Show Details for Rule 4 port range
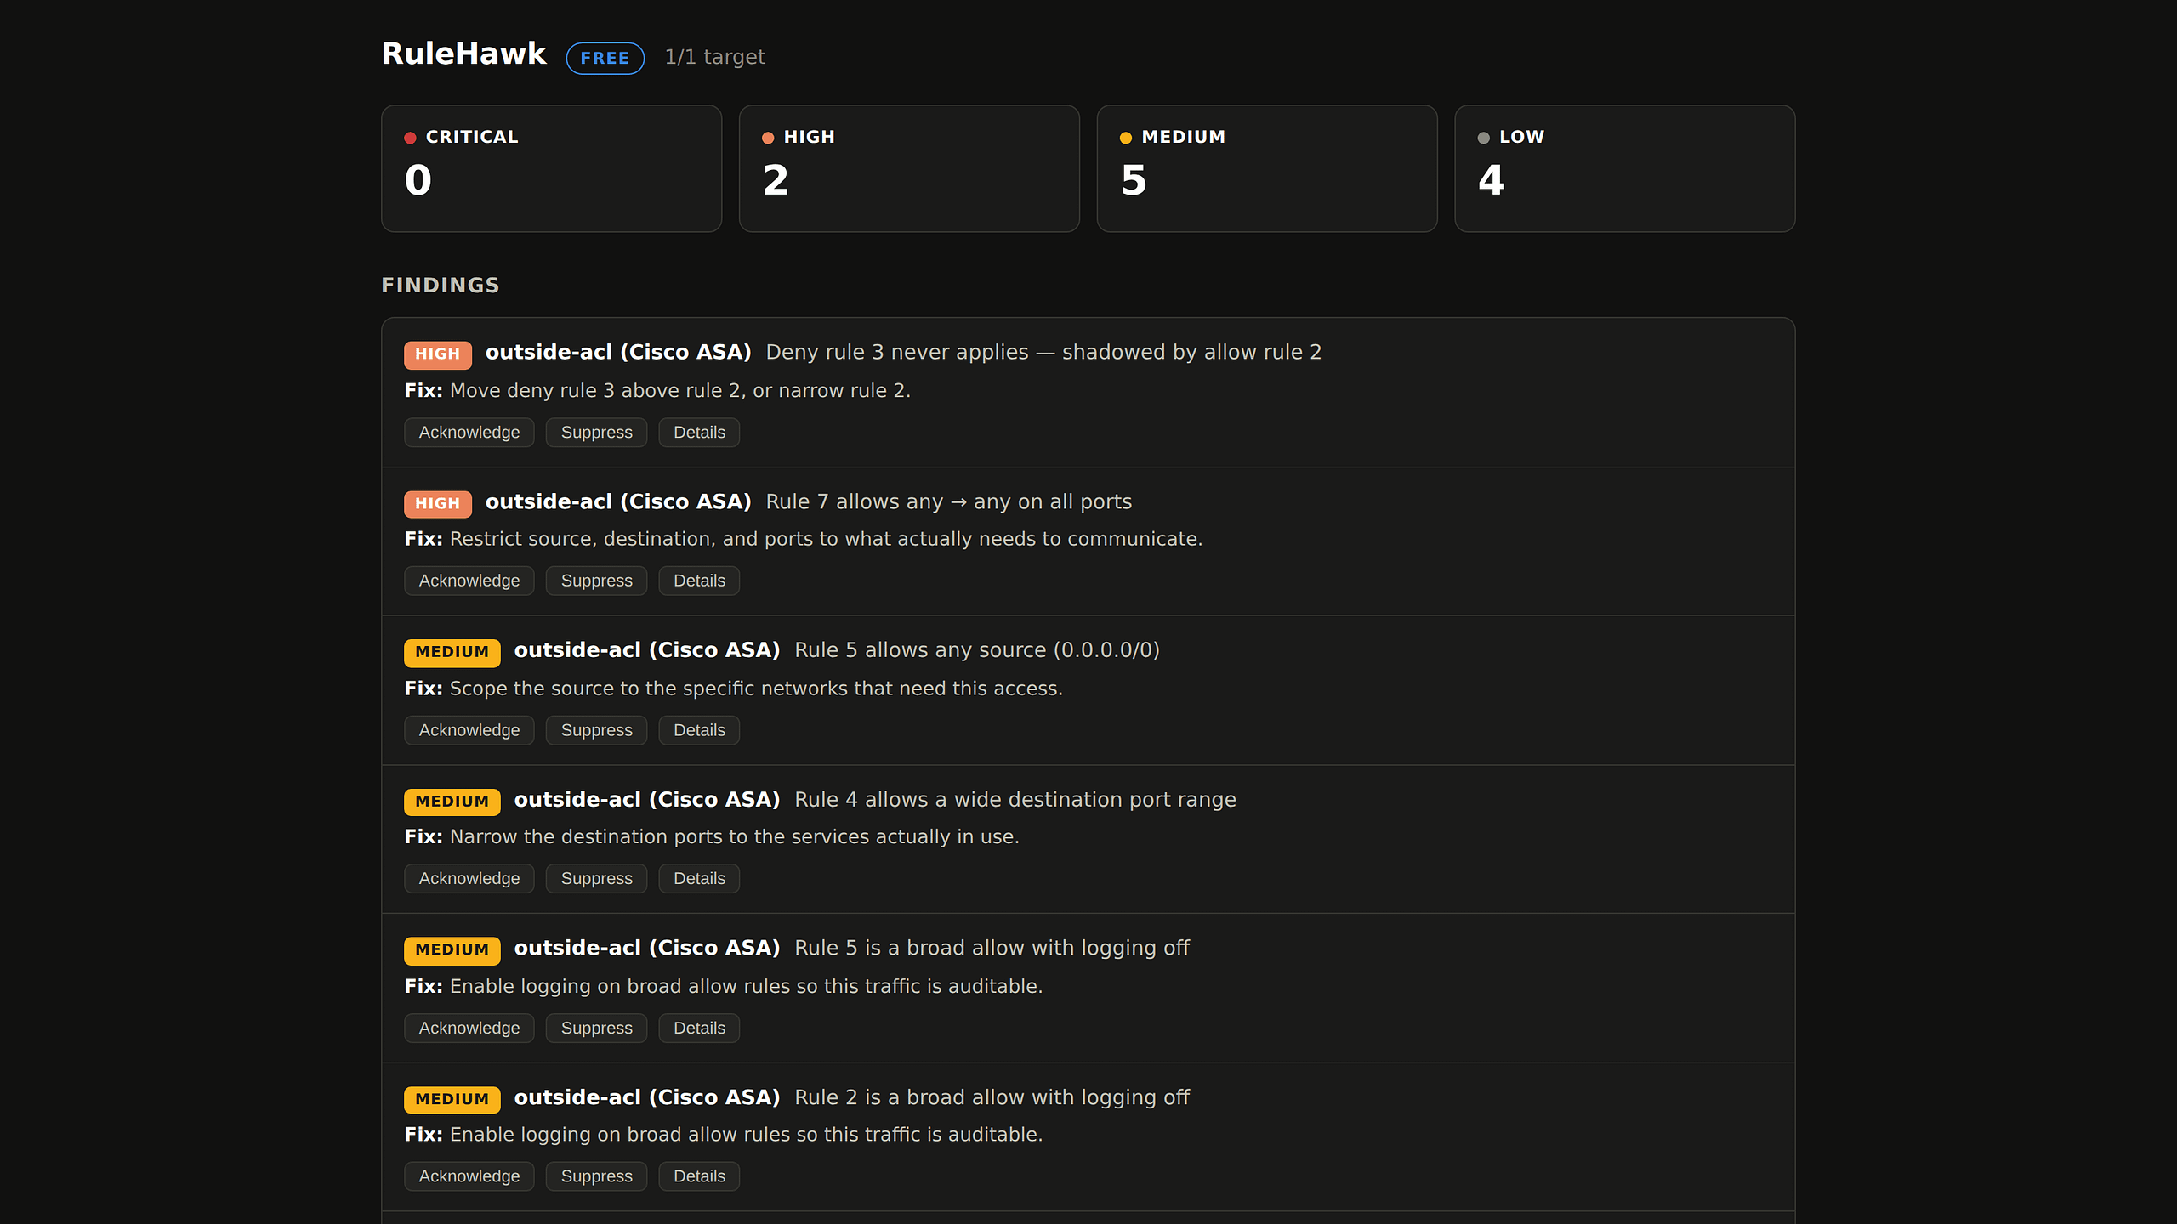Viewport: 2177px width, 1224px height. click(699, 878)
